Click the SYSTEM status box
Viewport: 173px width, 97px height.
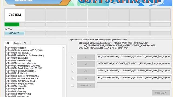15,15
